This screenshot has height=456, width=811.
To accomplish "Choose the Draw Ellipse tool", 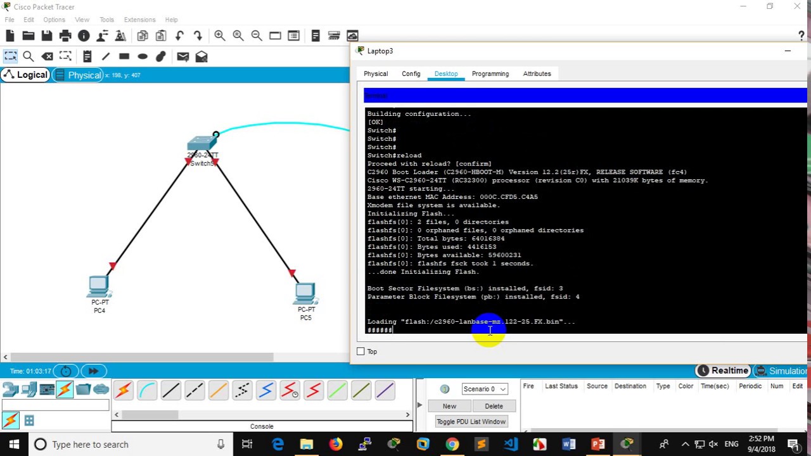I will [143, 56].
